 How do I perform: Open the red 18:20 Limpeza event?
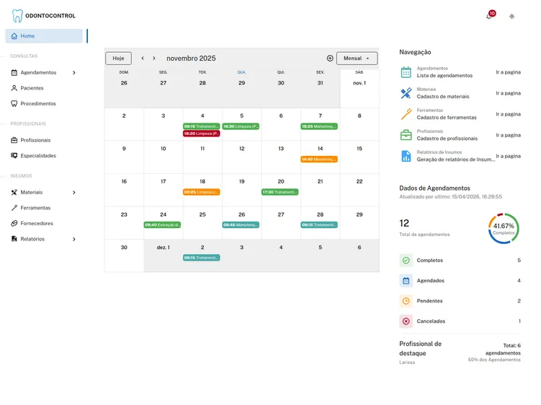coord(201,134)
